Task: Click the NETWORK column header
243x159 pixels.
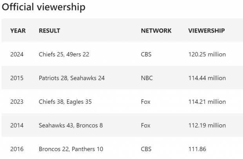Action: tap(156, 31)
